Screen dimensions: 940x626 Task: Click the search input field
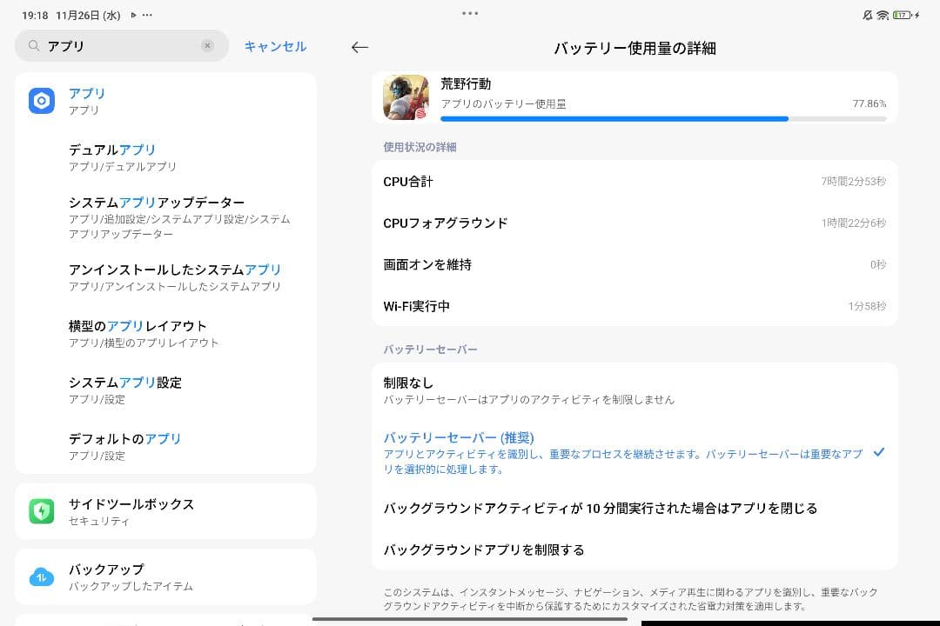tap(122, 46)
